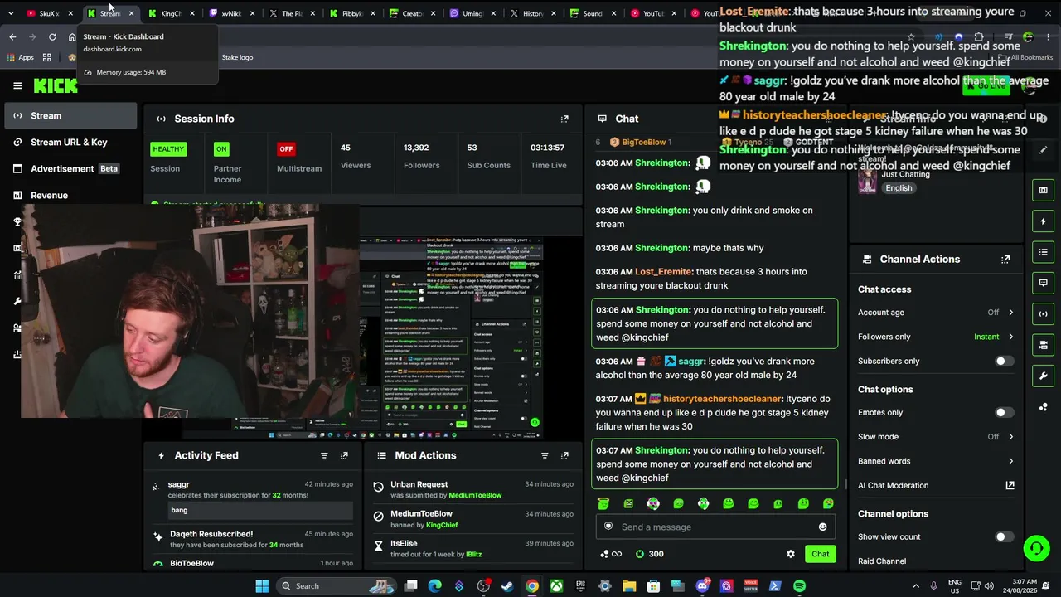Click saggr subscription entry in Activity Feed

[253, 499]
